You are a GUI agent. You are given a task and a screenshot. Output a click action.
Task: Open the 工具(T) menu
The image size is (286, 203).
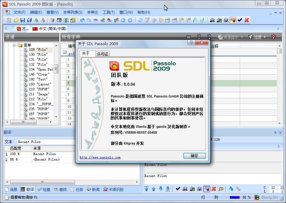(x=109, y=12)
